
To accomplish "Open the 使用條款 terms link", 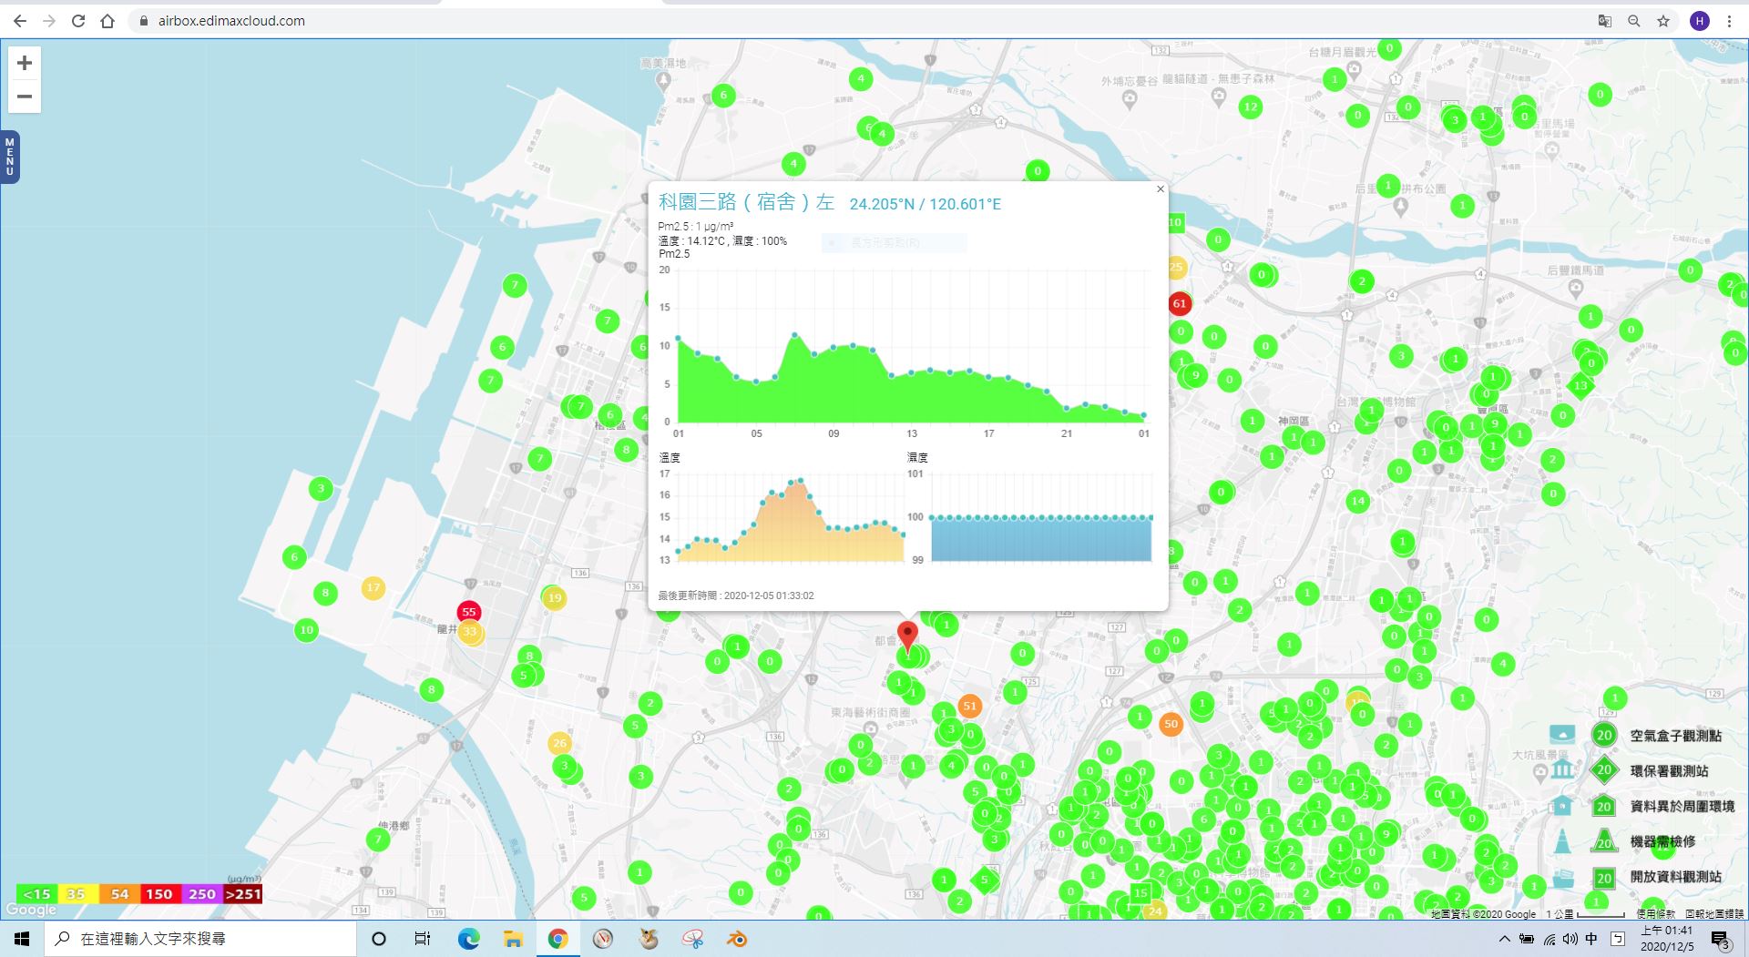I will pos(1655,913).
